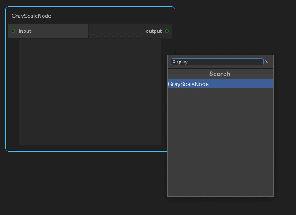Clear the search text with X

click(x=267, y=62)
